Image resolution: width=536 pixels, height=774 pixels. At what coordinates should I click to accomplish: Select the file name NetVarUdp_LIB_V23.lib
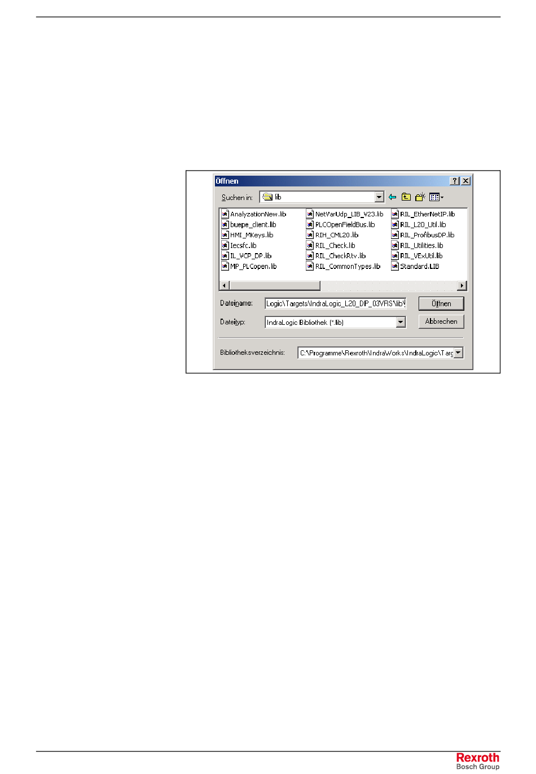349,214
